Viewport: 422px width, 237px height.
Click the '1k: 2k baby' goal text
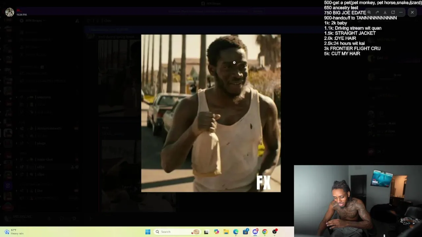[336, 23]
